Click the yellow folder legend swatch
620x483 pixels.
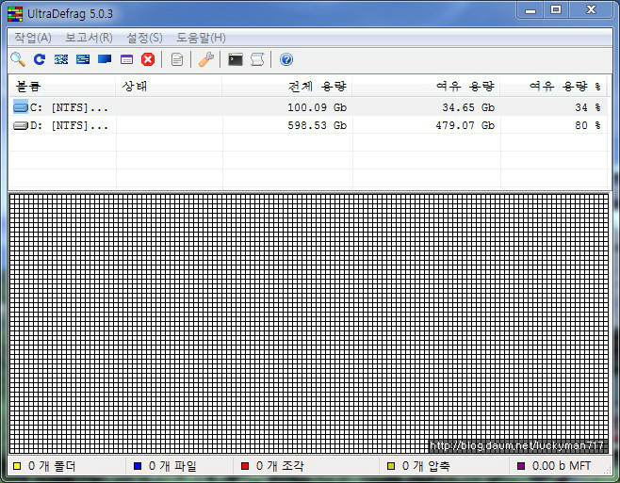[17, 466]
